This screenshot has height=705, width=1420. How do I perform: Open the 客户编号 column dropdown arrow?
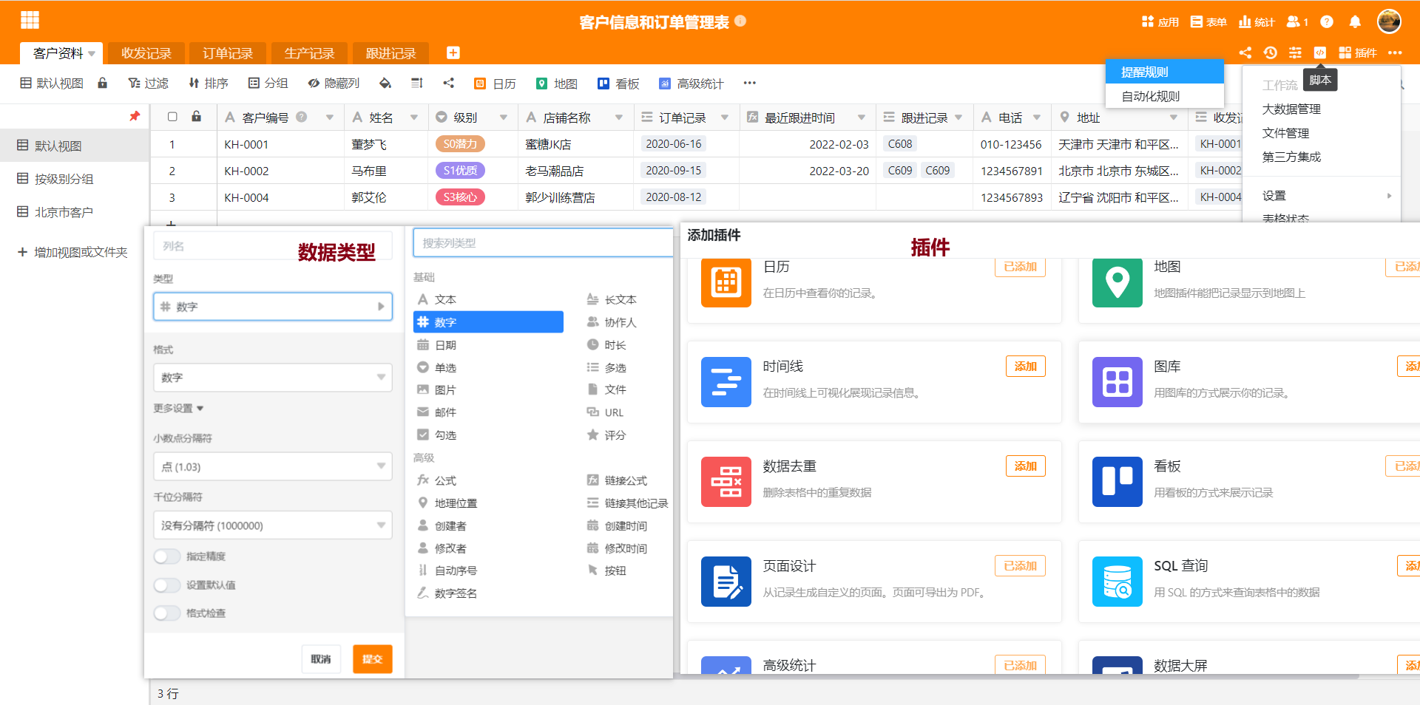click(330, 117)
